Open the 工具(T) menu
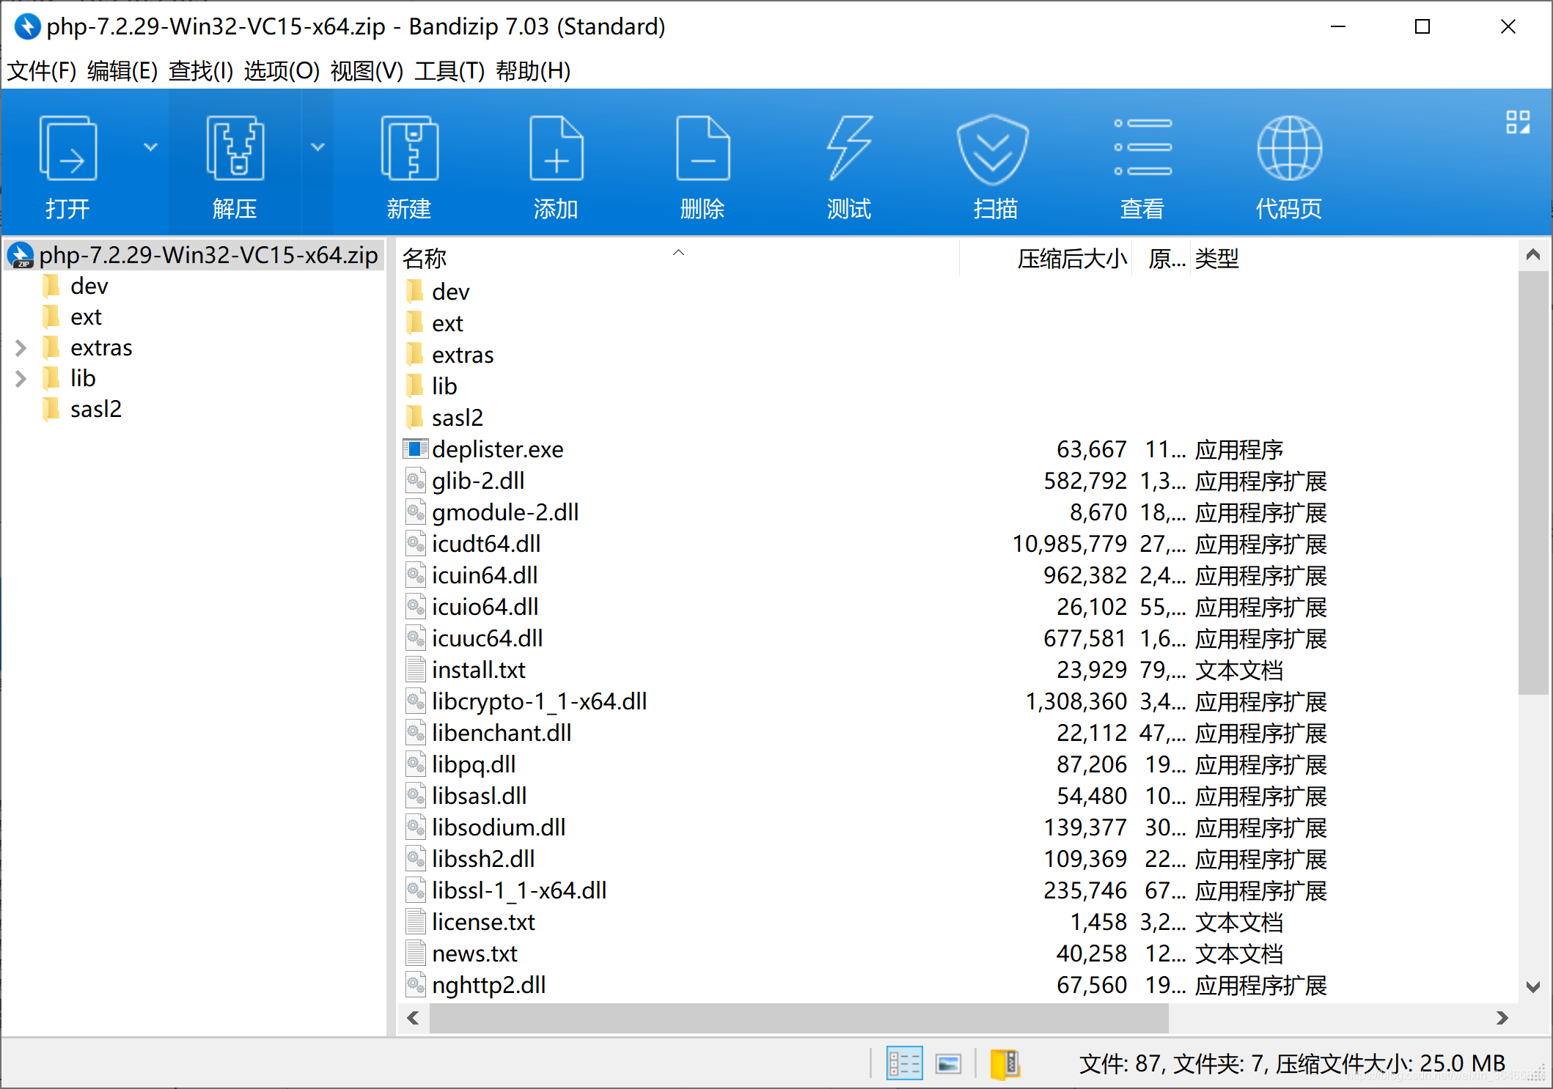Screen dimensions: 1553x1089 click(449, 70)
